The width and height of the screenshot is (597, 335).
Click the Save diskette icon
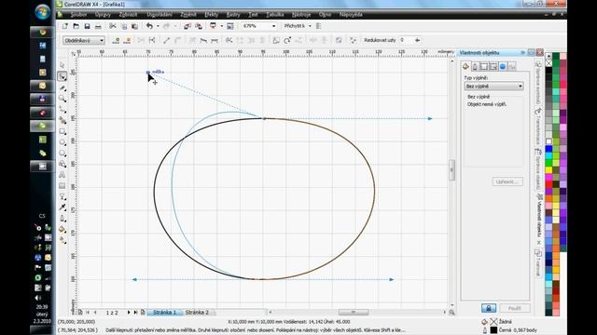point(87,26)
